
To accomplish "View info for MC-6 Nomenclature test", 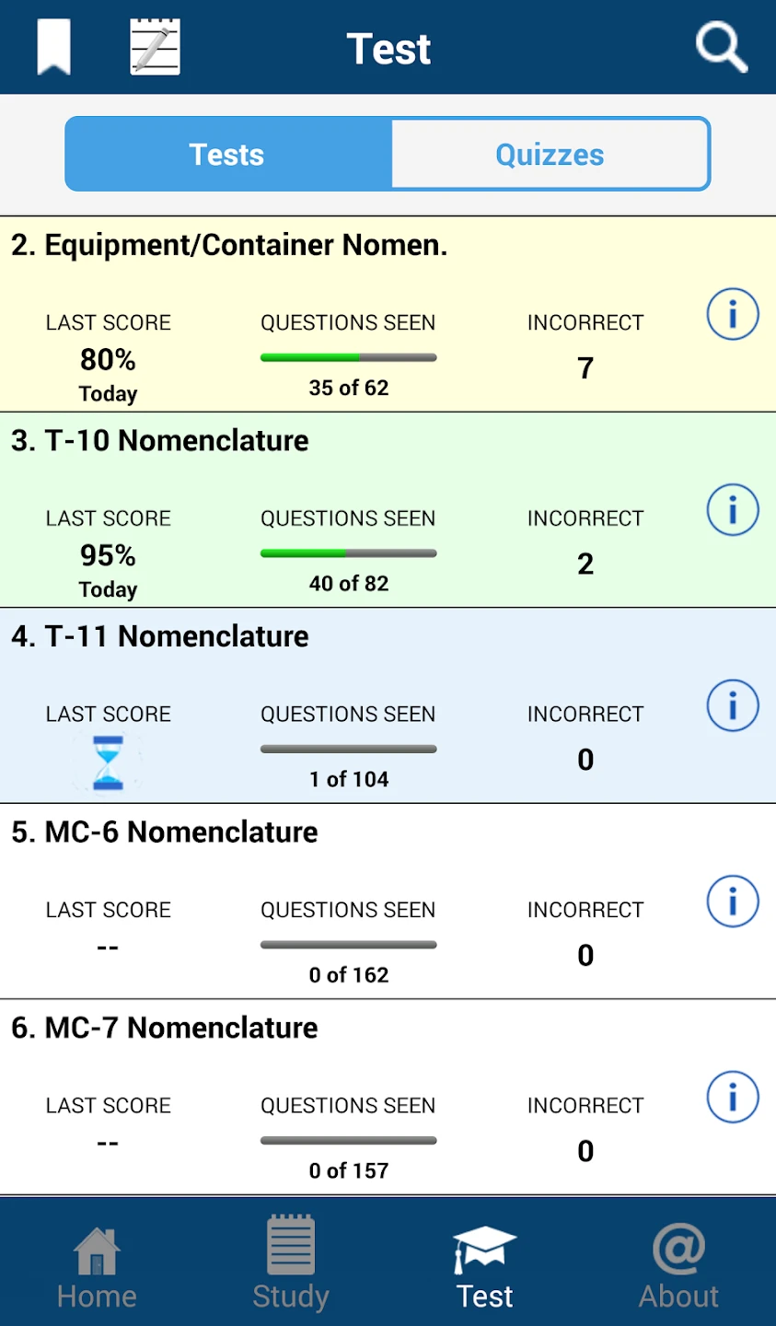I will tap(733, 901).
